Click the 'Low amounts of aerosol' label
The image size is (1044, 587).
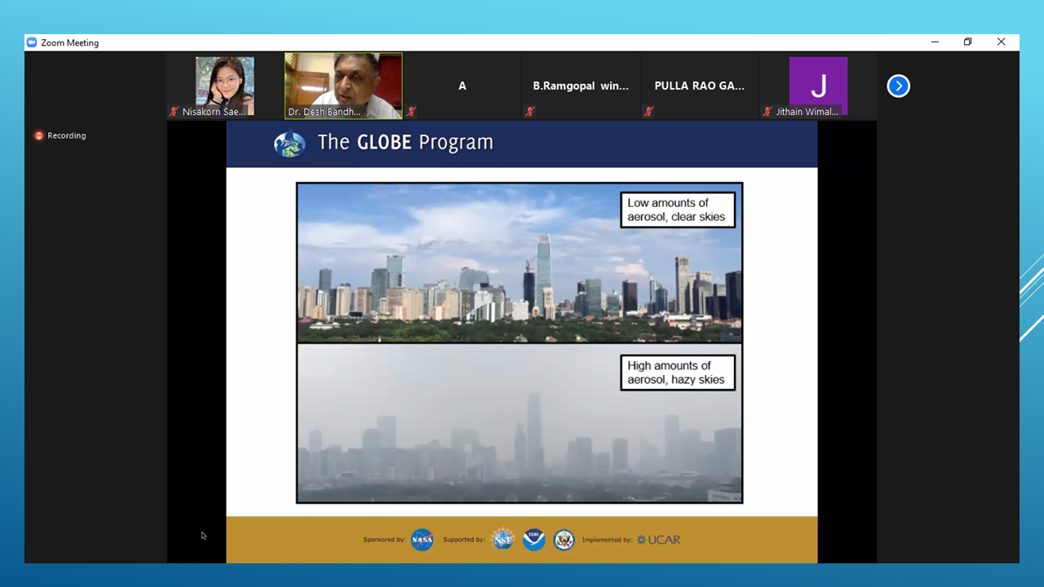[677, 210]
